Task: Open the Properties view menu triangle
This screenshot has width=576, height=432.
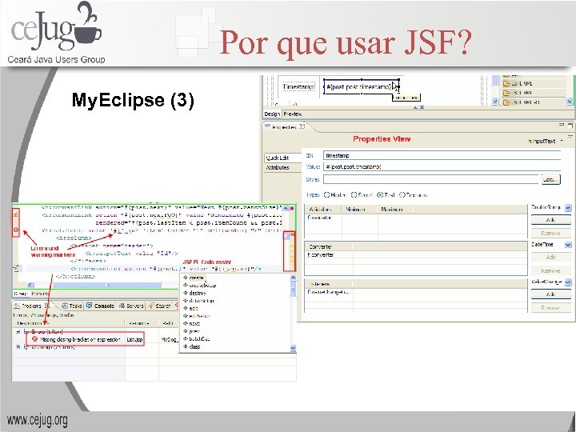Action: click(570, 137)
